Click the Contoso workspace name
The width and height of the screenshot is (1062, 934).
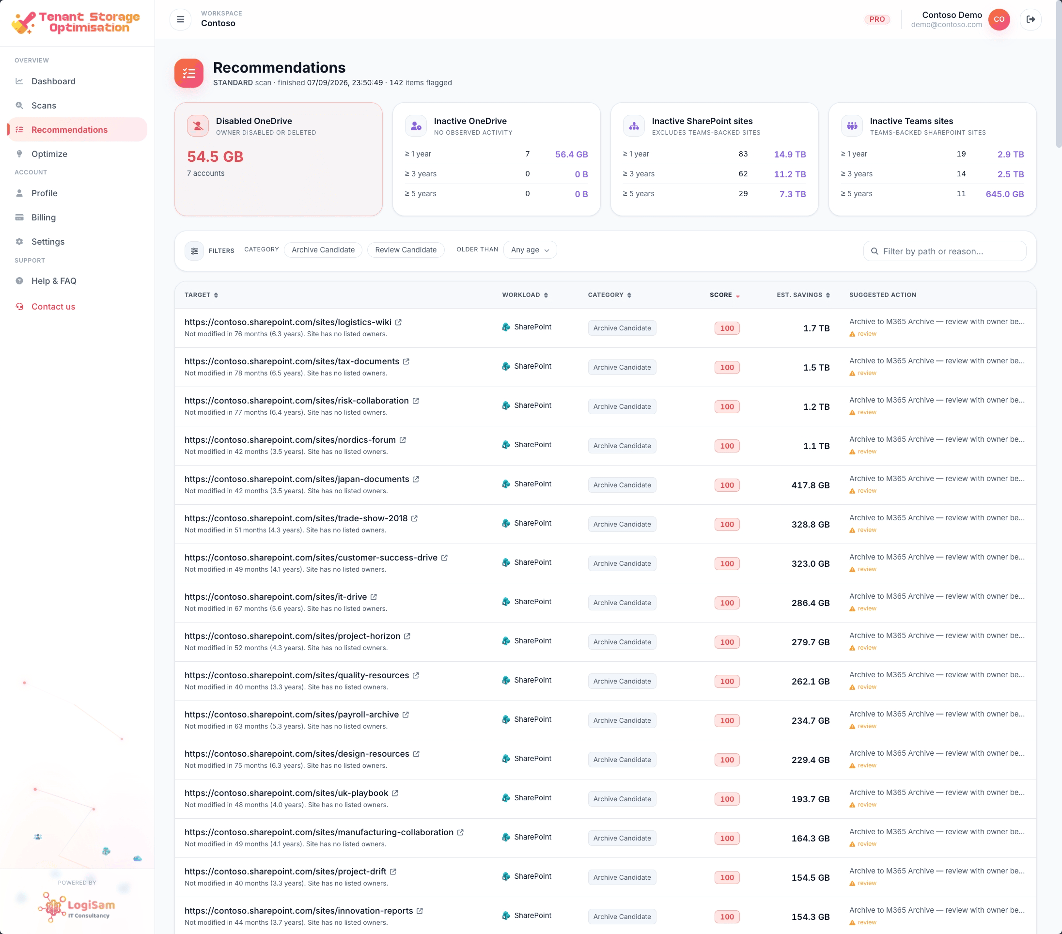[x=218, y=23]
